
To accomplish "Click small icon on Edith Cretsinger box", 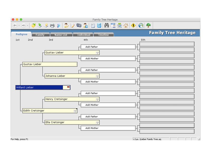I will [x=75, y=111].
